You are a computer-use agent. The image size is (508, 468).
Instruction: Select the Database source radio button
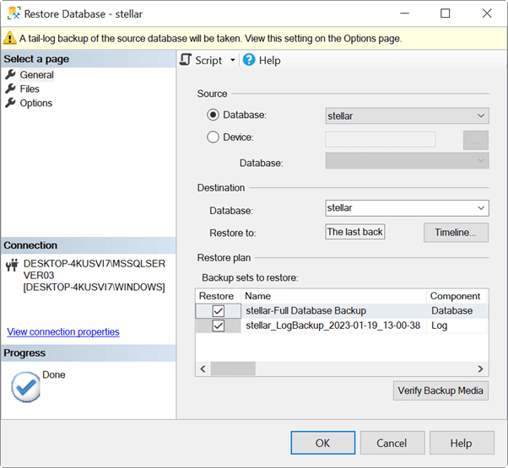pos(213,115)
